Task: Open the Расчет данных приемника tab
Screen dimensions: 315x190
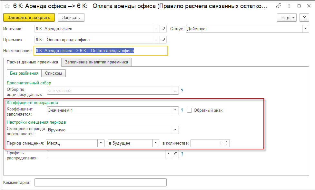Action: (x=32, y=62)
